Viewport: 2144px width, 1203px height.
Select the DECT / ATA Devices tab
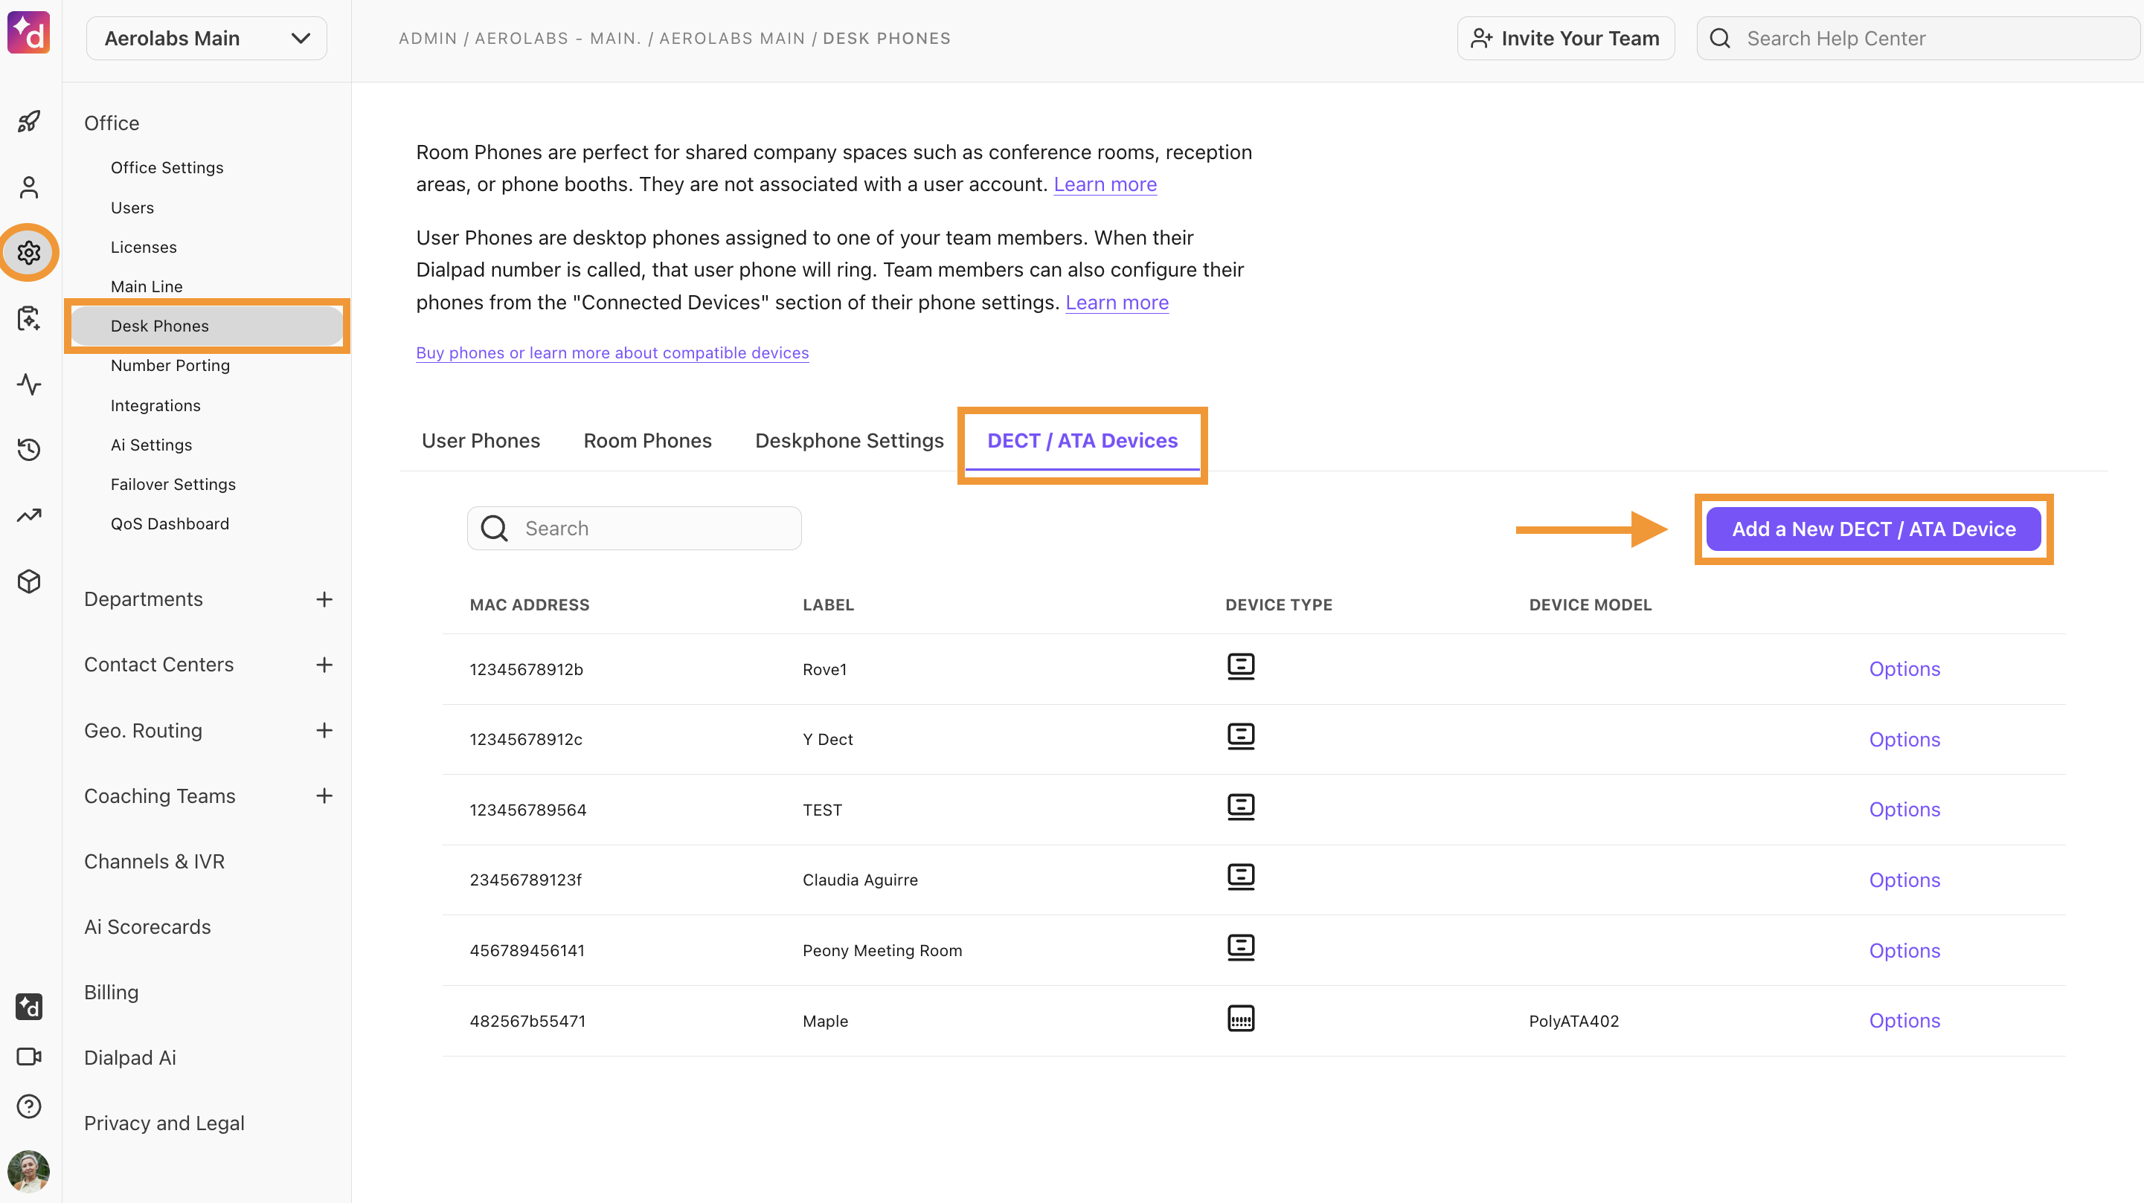click(1082, 440)
